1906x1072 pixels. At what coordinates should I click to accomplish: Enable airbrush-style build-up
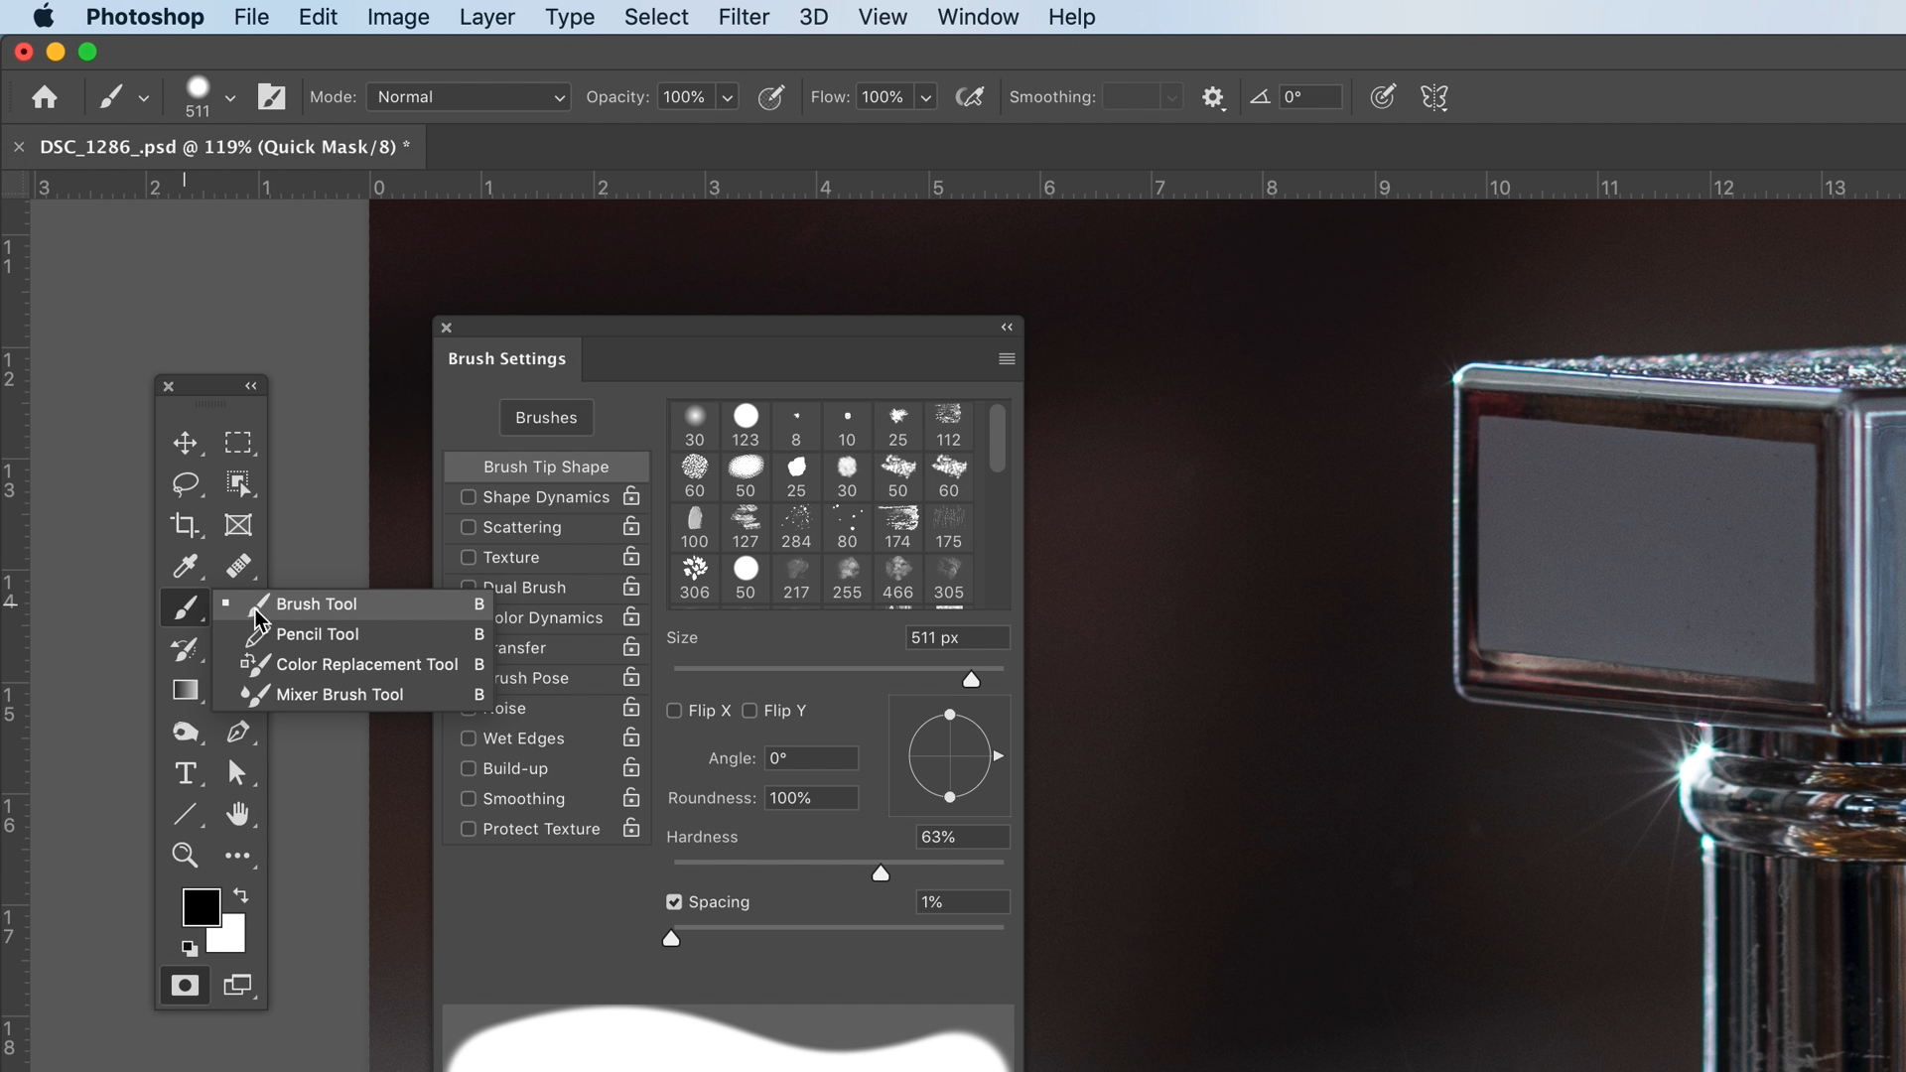click(970, 97)
